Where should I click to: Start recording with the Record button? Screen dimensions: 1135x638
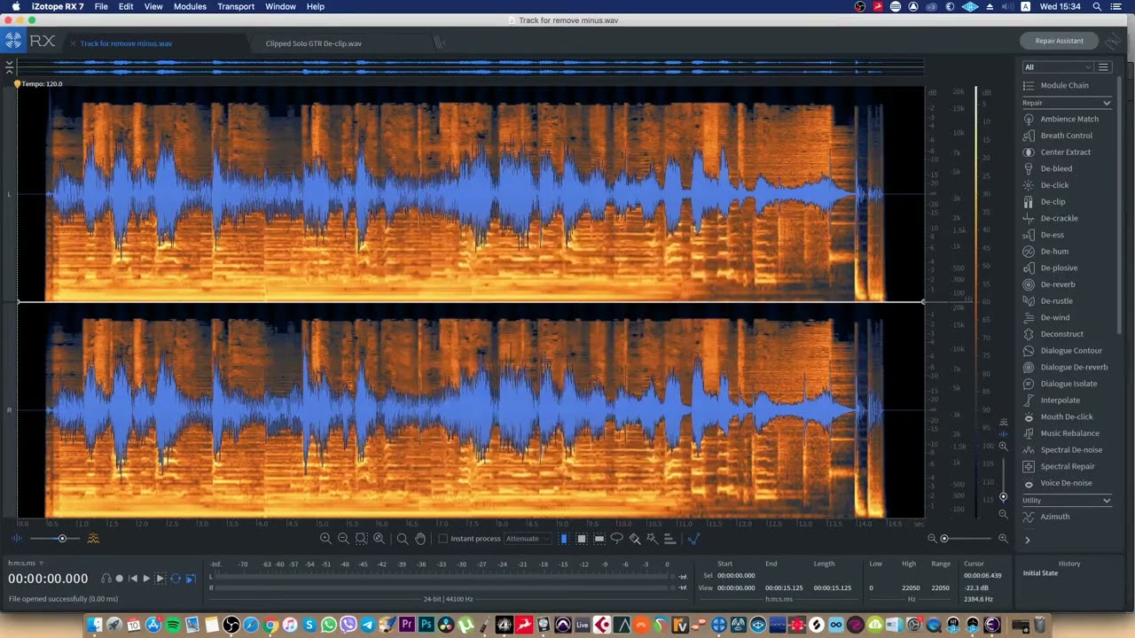120,579
